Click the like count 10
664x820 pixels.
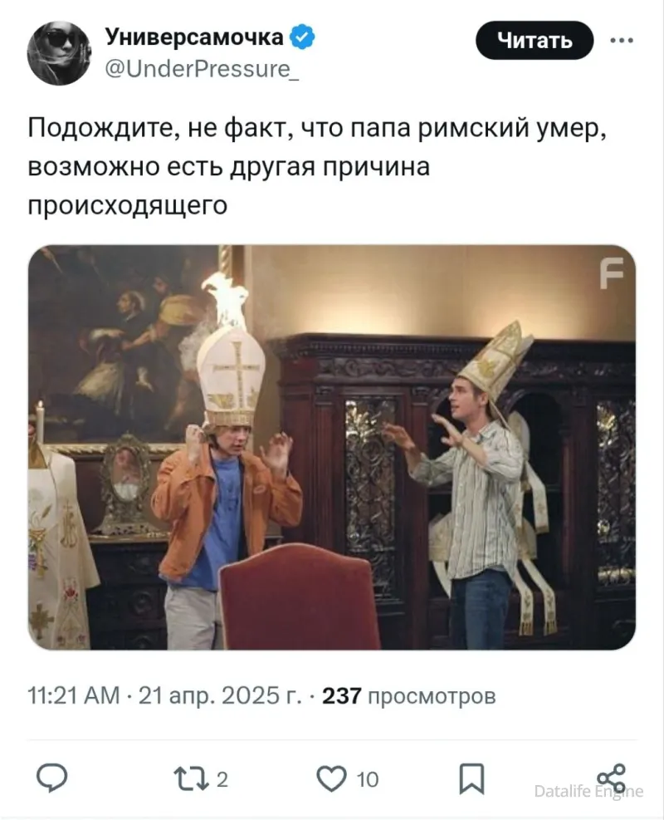click(x=367, y=780)
